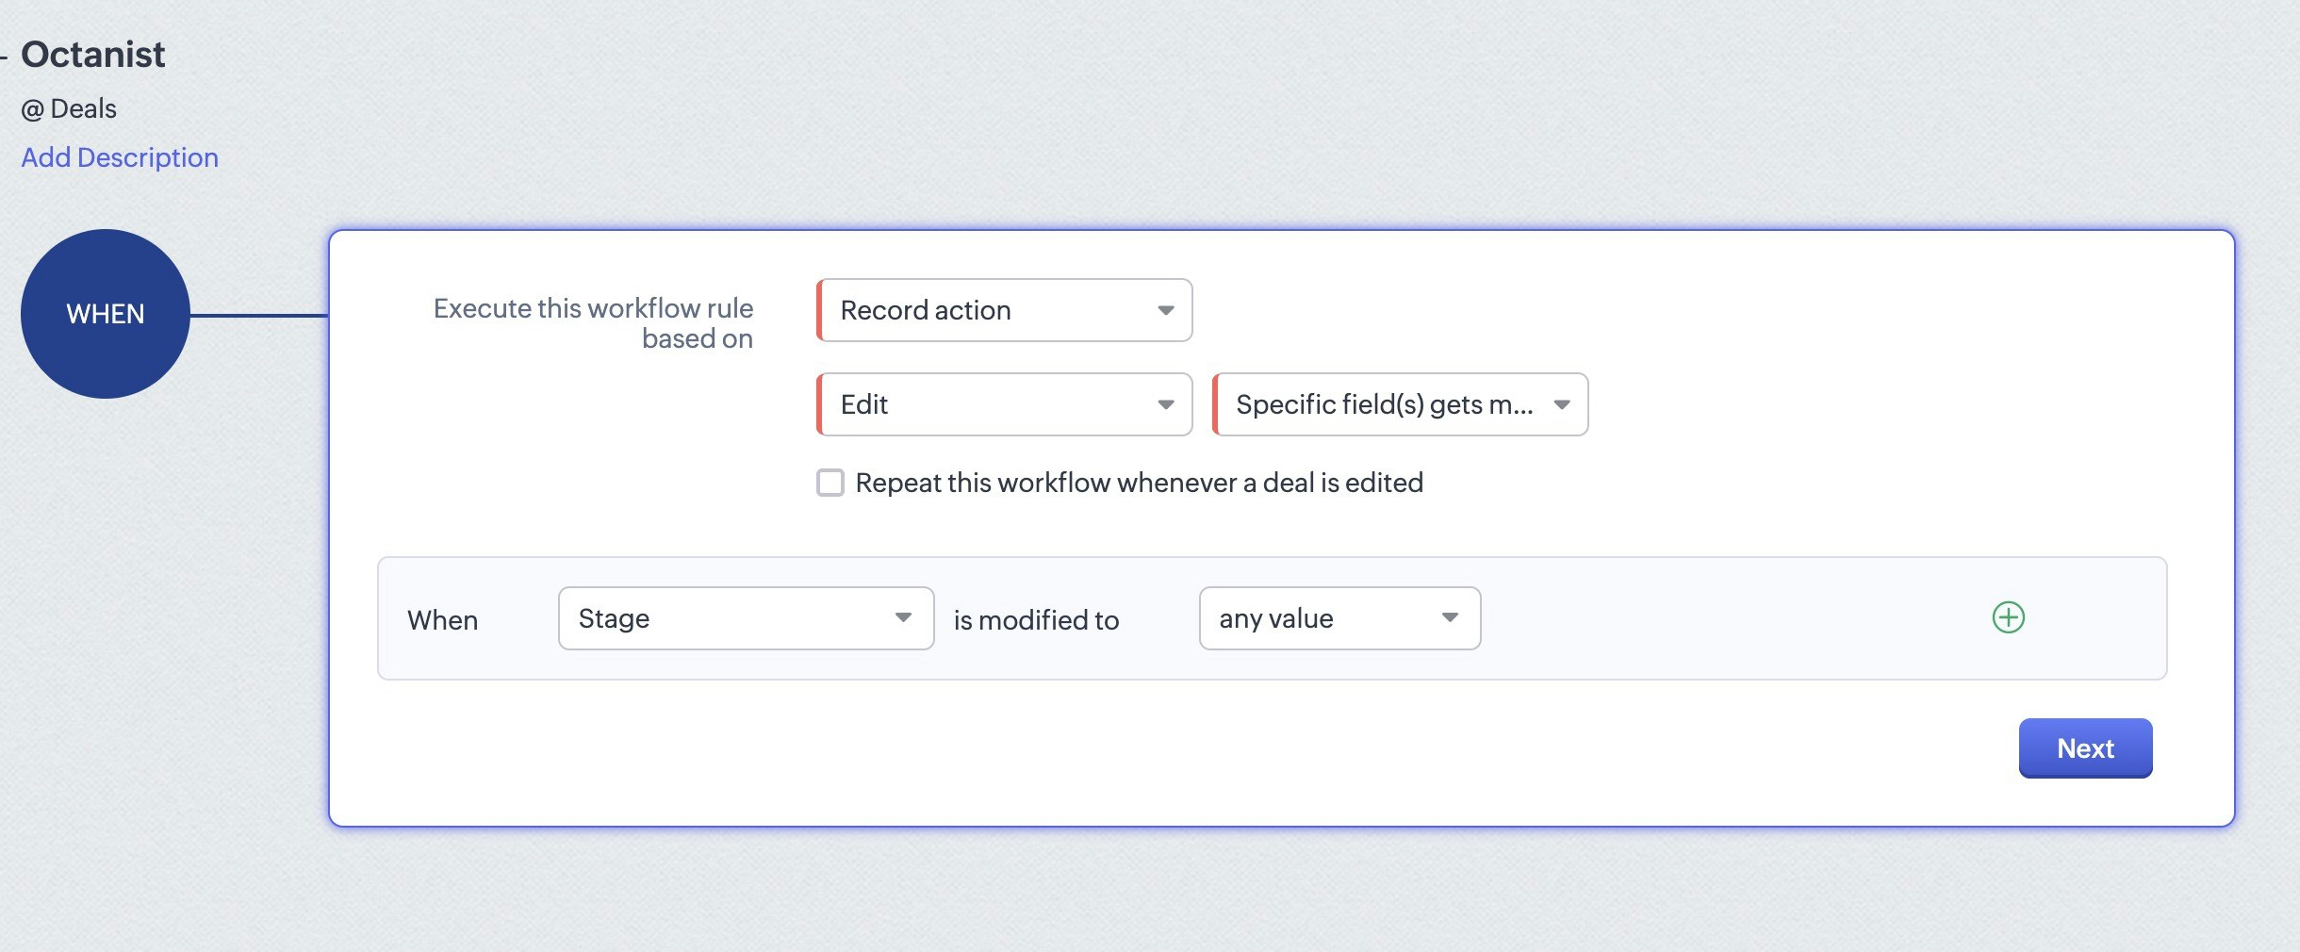The height and width of the screenshot is (952, 2300).
Task: Click the "is modified to" condition label
Action: tap(1036, 619)
